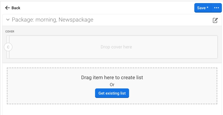
Task: Click the Drop cover here placeholder text
Action: point(116,47)
